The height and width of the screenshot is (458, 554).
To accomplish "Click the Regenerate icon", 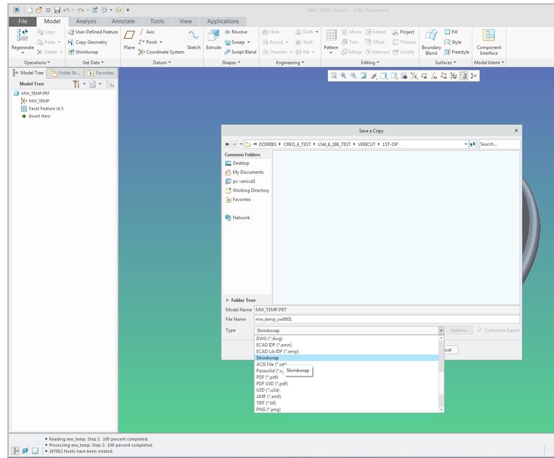I will click(23, 36).
